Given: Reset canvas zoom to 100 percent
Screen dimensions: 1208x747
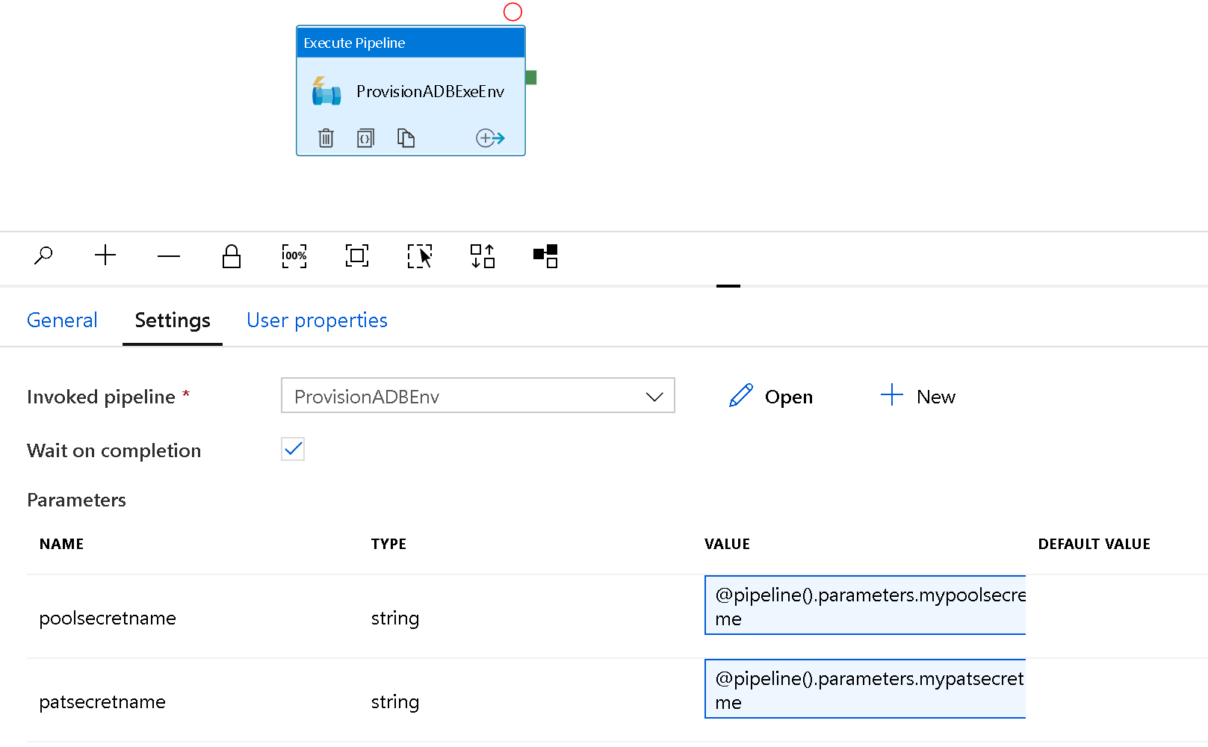Looking at the screenshot, I should 294,255.
